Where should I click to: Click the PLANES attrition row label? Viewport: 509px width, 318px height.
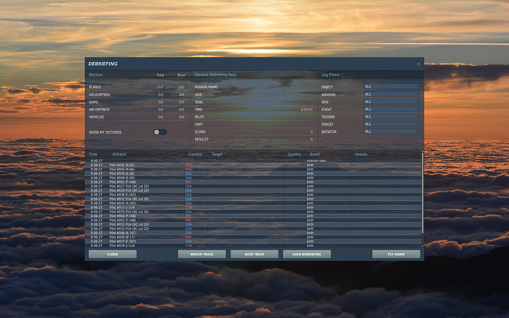coord(95,87)
